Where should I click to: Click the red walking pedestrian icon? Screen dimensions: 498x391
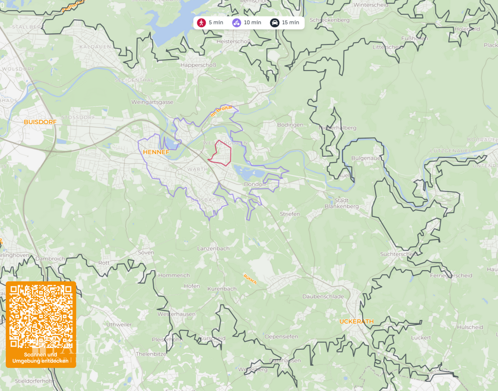202,22
